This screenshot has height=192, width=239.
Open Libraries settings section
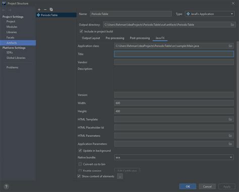click(x=12, y=32)
